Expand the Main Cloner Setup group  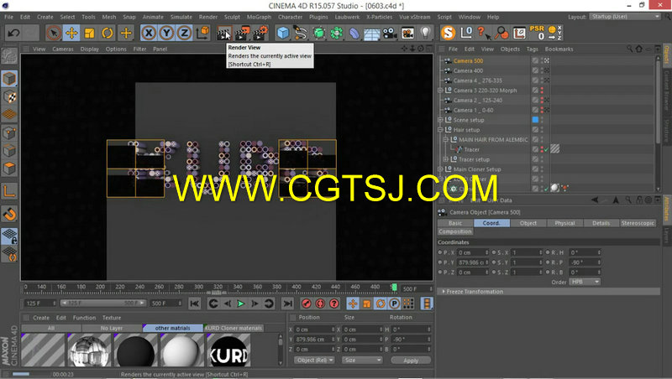point(440,169)
